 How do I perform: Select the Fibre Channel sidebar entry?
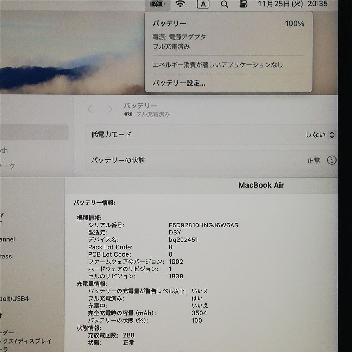click(7, 239)
